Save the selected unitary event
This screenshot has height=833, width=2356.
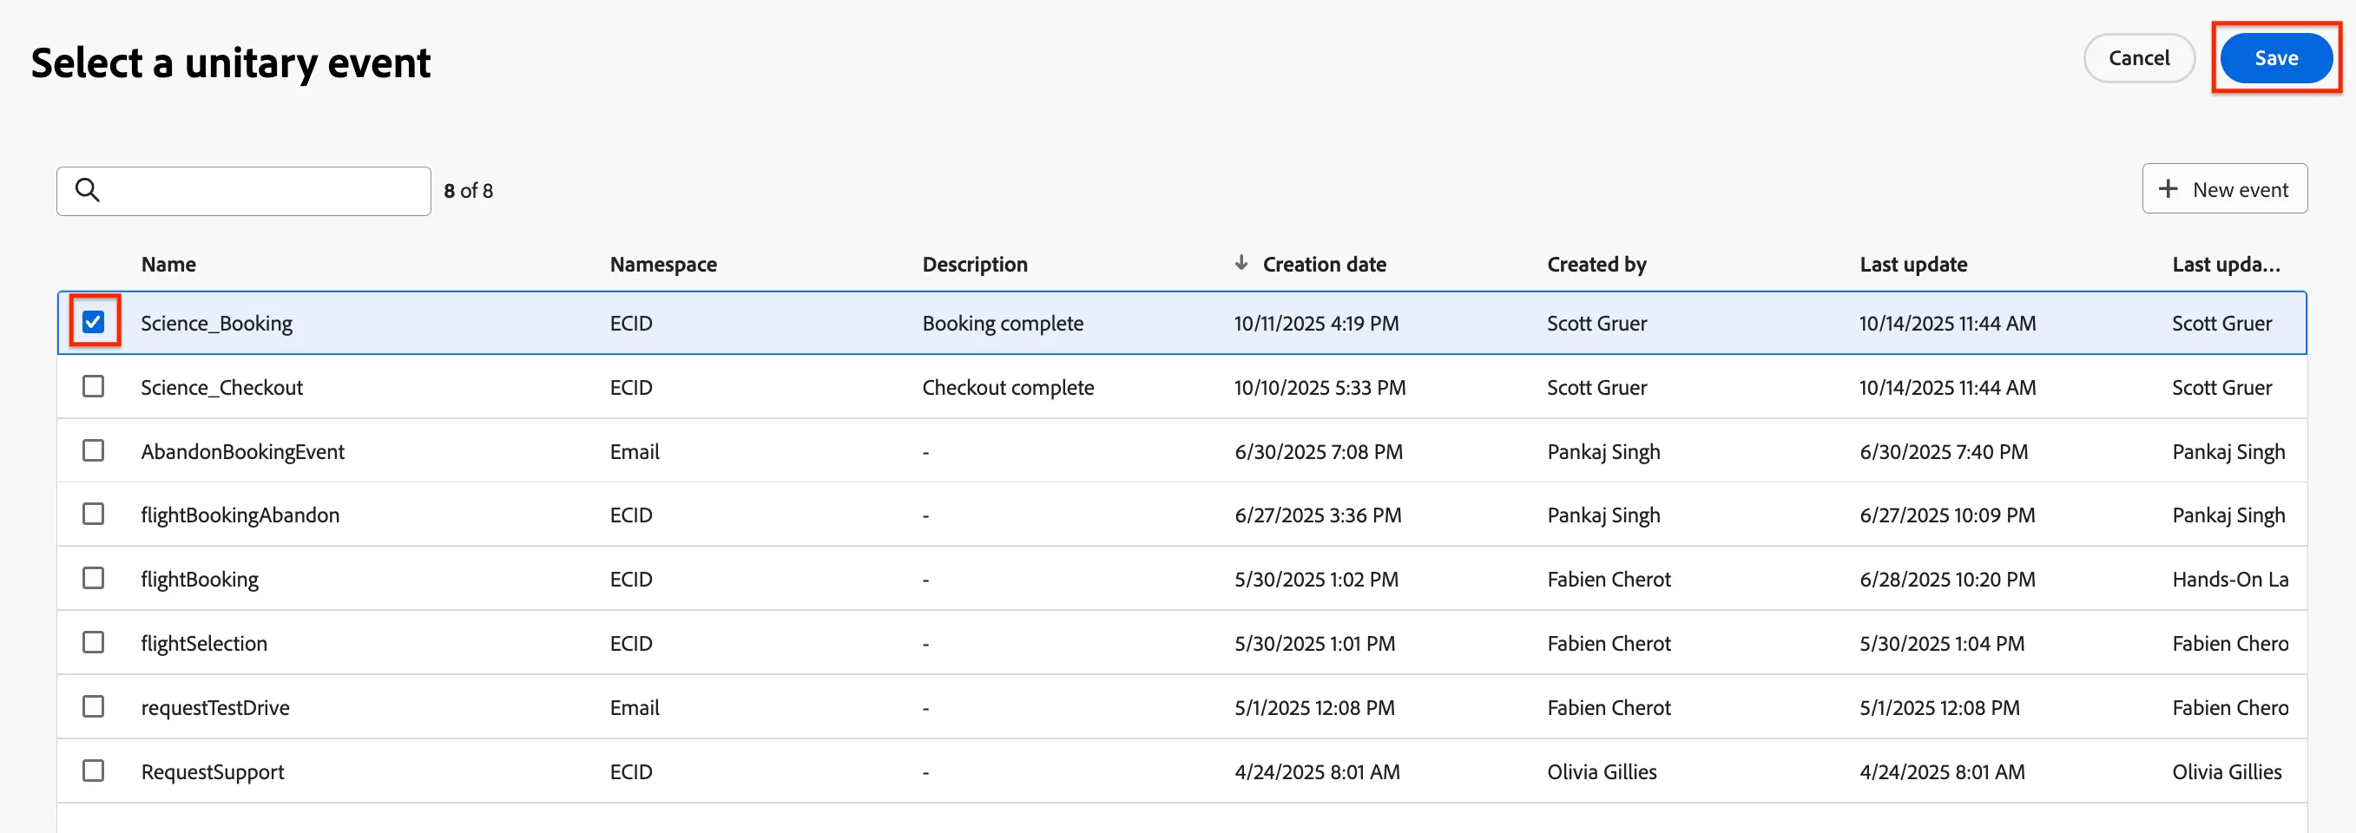[2275, 57]
